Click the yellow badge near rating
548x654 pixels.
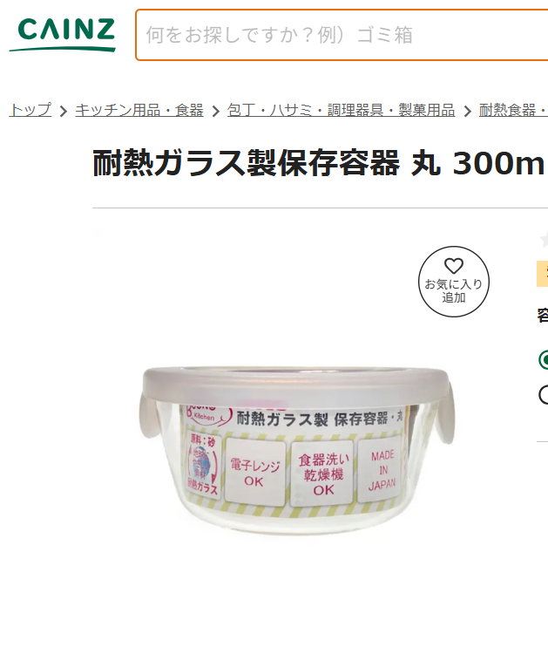pyautogui.click(x=542, y=274)
